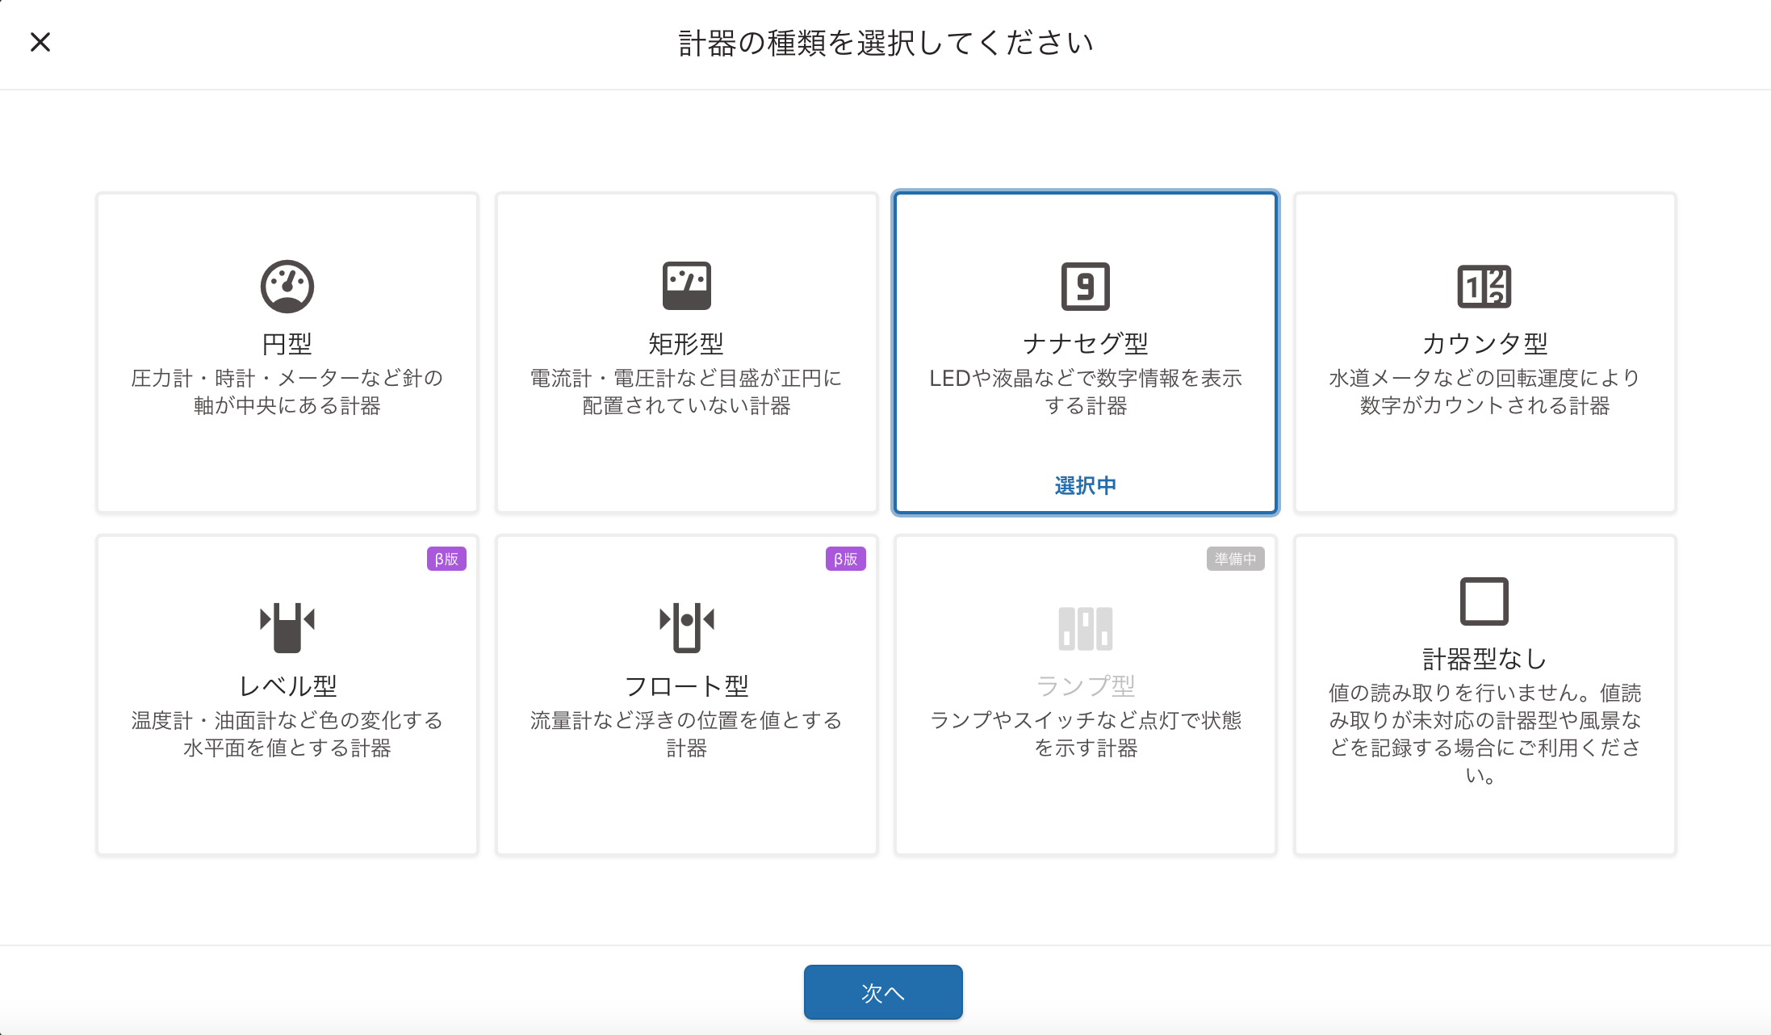1771x1035 pixels.
Task: Click the seven-segment (ナナセグ型) digit icon
Action: [1085, 287]
